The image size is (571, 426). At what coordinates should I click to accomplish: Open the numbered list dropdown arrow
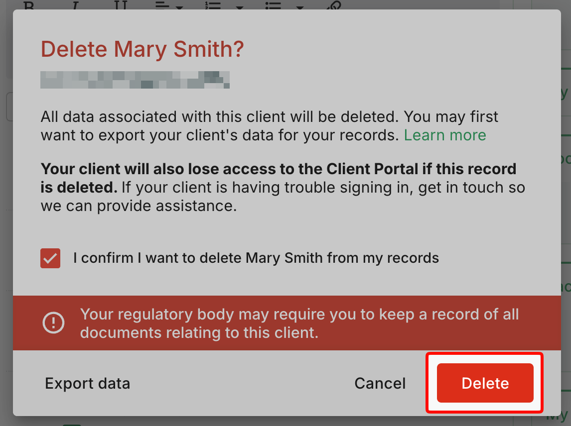(x=240, y=6)
